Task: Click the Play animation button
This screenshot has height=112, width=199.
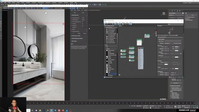Action: click(x=169, y=106)
